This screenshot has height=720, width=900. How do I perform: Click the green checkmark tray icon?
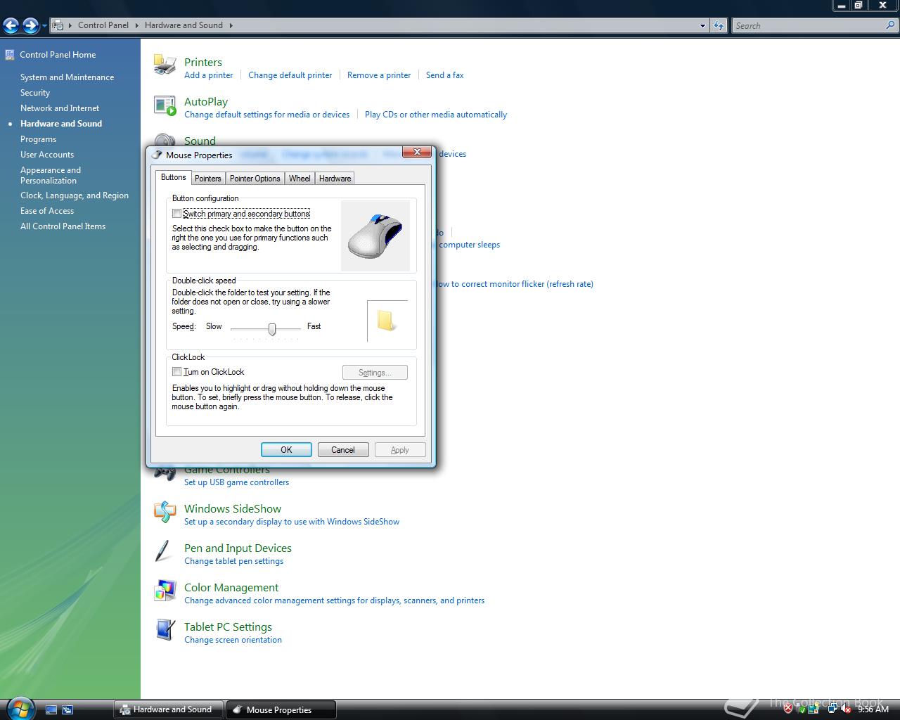(x=802, y=709)
